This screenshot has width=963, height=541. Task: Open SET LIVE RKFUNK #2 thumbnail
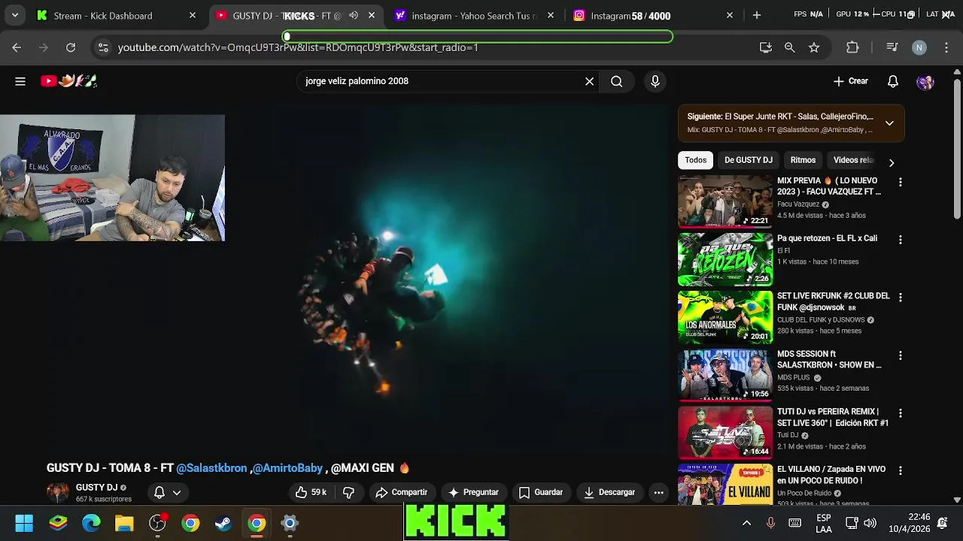pos(725,316)
